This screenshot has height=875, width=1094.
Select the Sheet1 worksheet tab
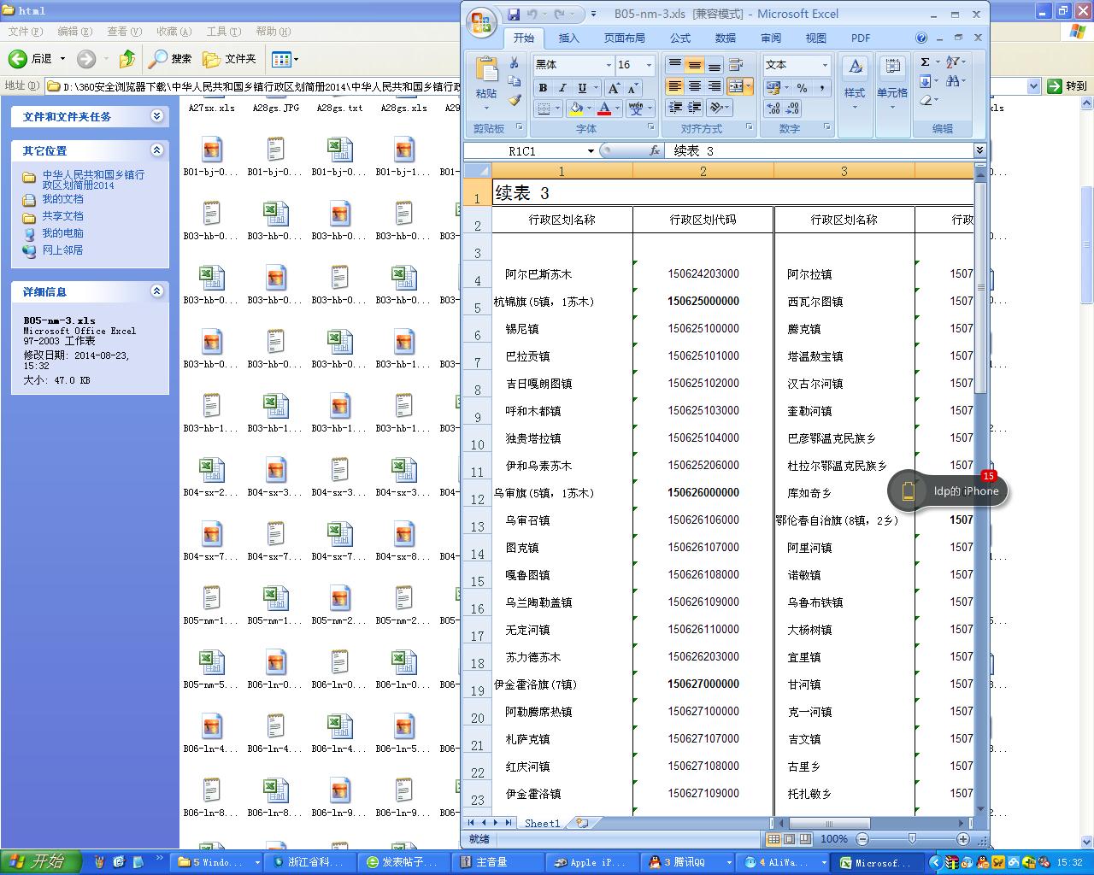pyautogui.click(x=542, y=823)
